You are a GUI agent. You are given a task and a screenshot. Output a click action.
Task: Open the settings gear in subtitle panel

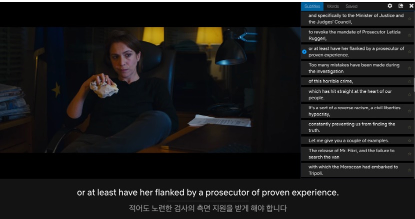tap(389, 6)
